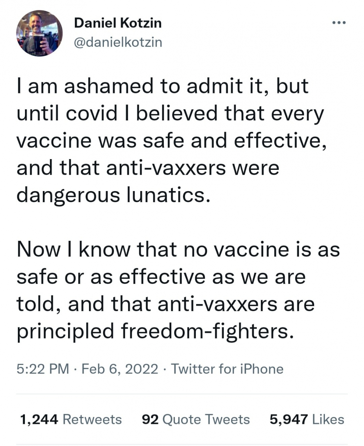Open the Retweets label to view retweeters

point(92,419)
